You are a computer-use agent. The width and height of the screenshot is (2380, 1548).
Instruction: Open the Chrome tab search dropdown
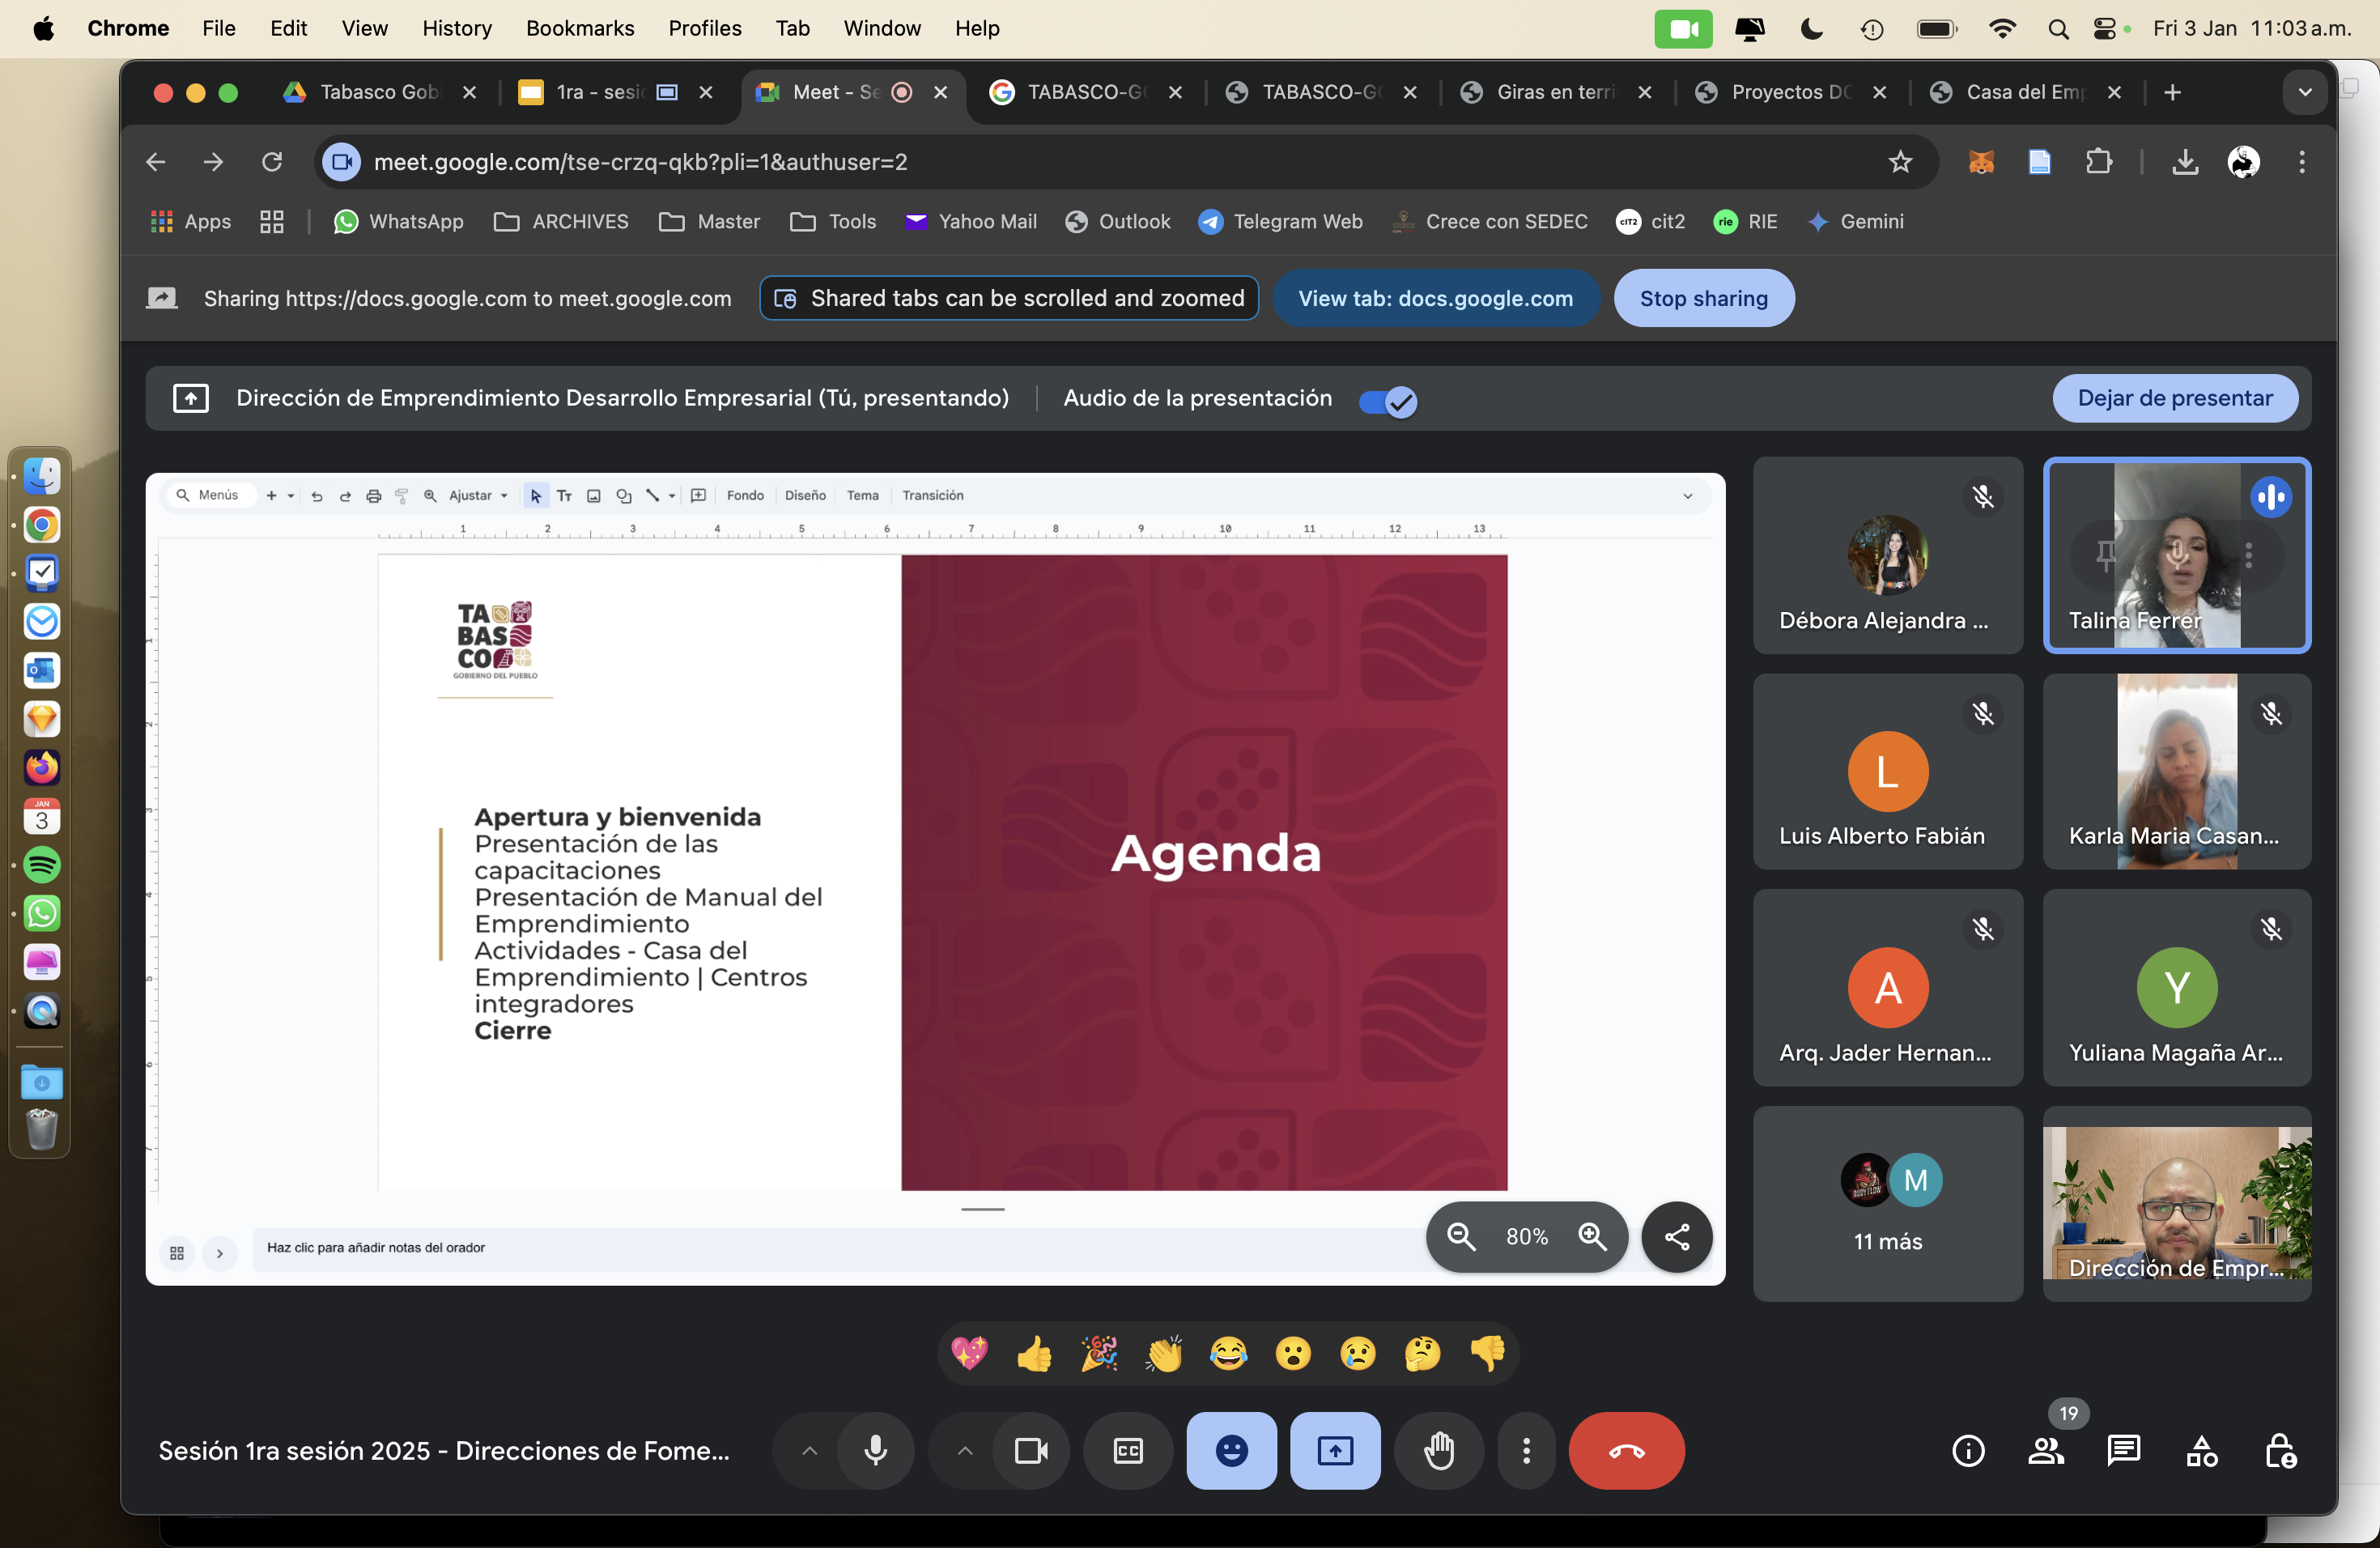coord(2304,92)
